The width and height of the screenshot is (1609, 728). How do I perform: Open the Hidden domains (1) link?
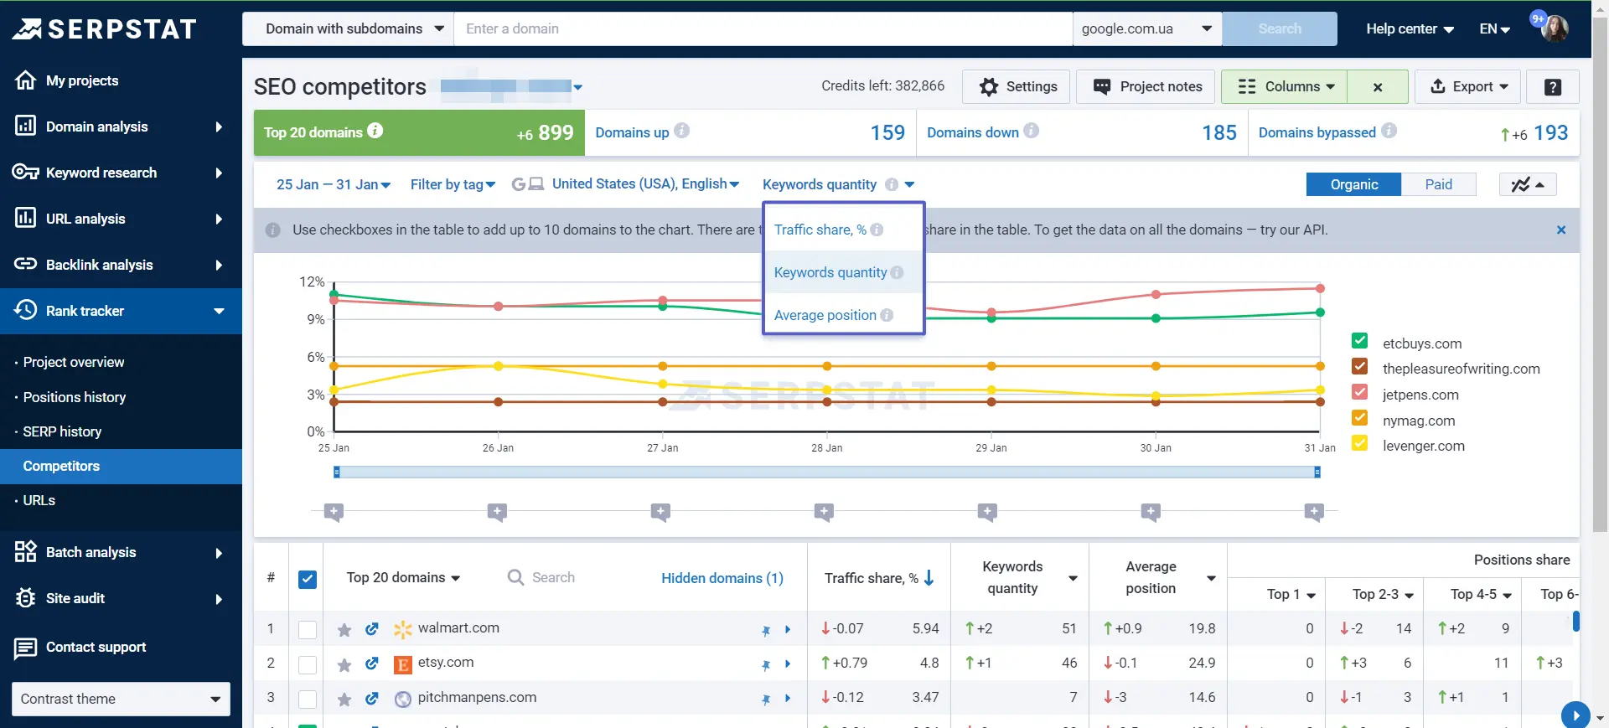tap(722, 578)
